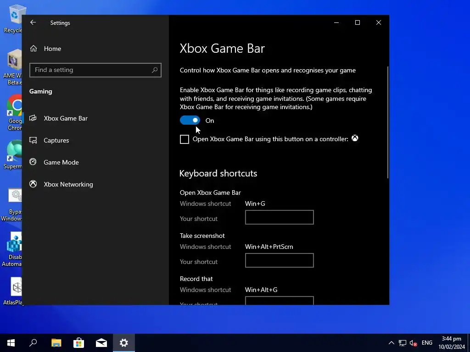This screenshot has width=470, height=352.
Task: Click the Home house icon
Action: 34,49
